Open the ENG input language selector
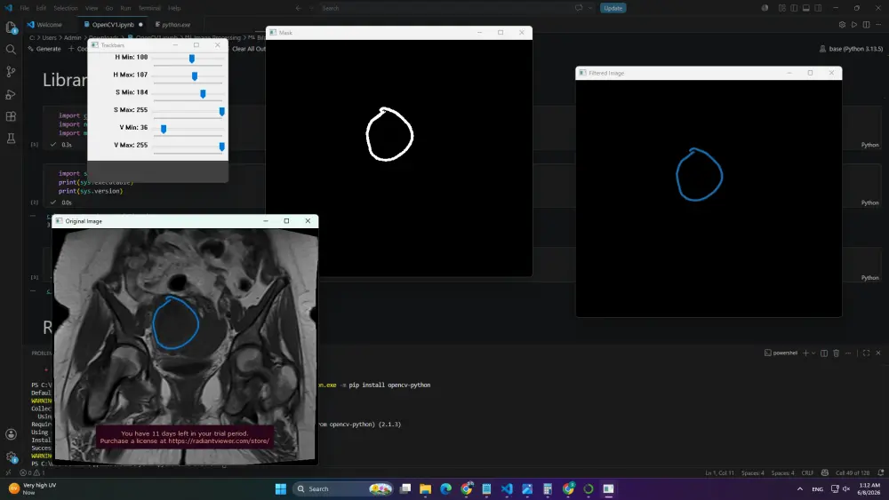The width and height of the screenshot is (889, 500). point(818,488)
